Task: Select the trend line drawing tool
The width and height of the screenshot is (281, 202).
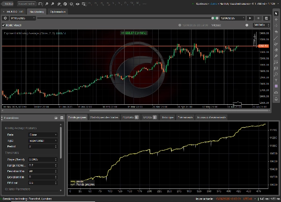Action: point(276,38)
